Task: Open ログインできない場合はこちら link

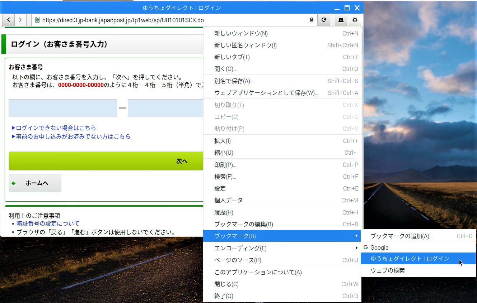Action: click(56, 128)
